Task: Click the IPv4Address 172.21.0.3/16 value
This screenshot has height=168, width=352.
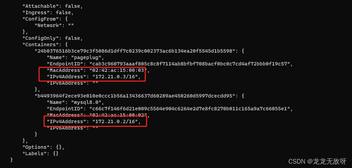Action: coord(117,77)
